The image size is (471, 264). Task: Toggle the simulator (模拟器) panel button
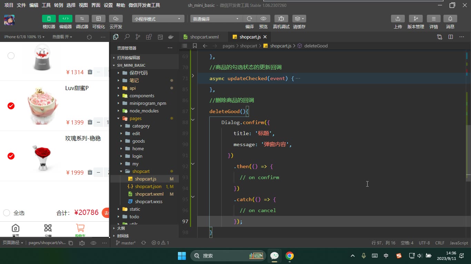point(49,19)
